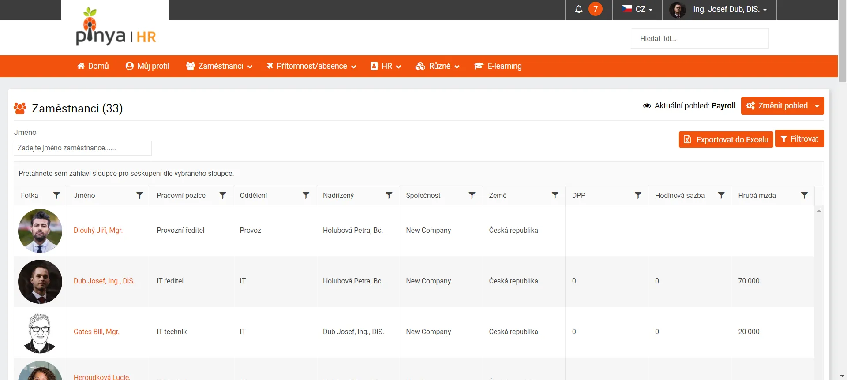The height and width of the screenshot is (380, 847).
Task: Sort by the Hrubá mzda column header
Action: 757,196
